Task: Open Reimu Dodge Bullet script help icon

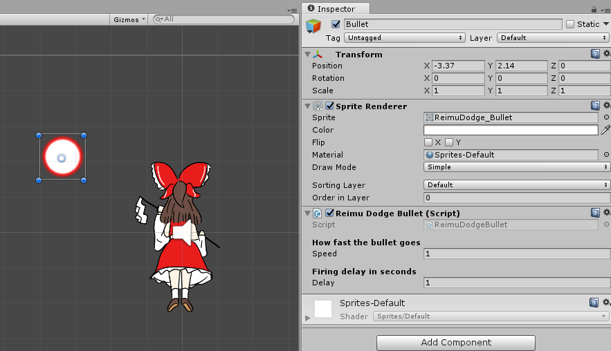Action: (x=595, y=213)
